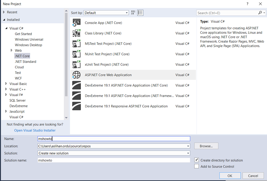Click the Class Library (.NET Core) template icon
The image size is (267, 181).
pyautogui.click(x=76, y=33)
